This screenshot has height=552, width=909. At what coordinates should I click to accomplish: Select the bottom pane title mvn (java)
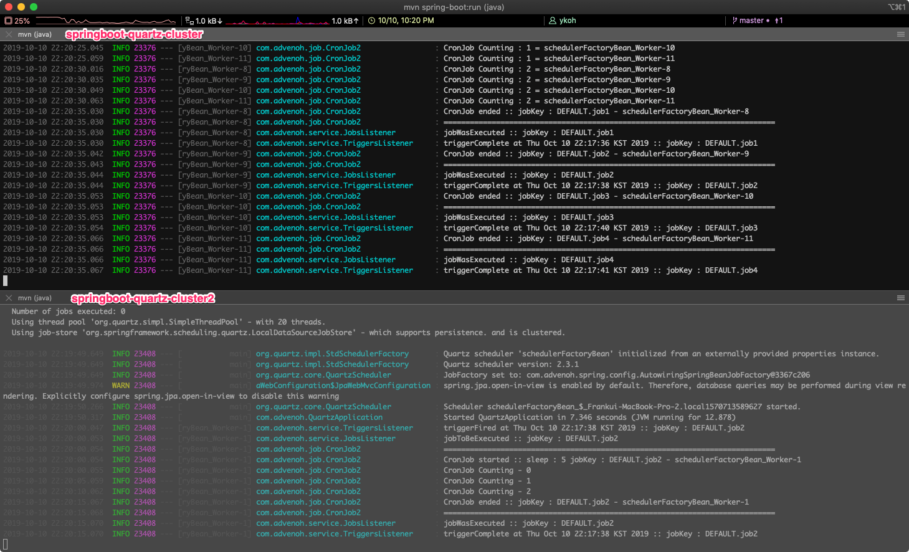tap(35, 298)
